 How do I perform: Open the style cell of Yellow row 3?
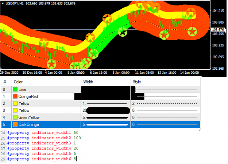point(166,111)
